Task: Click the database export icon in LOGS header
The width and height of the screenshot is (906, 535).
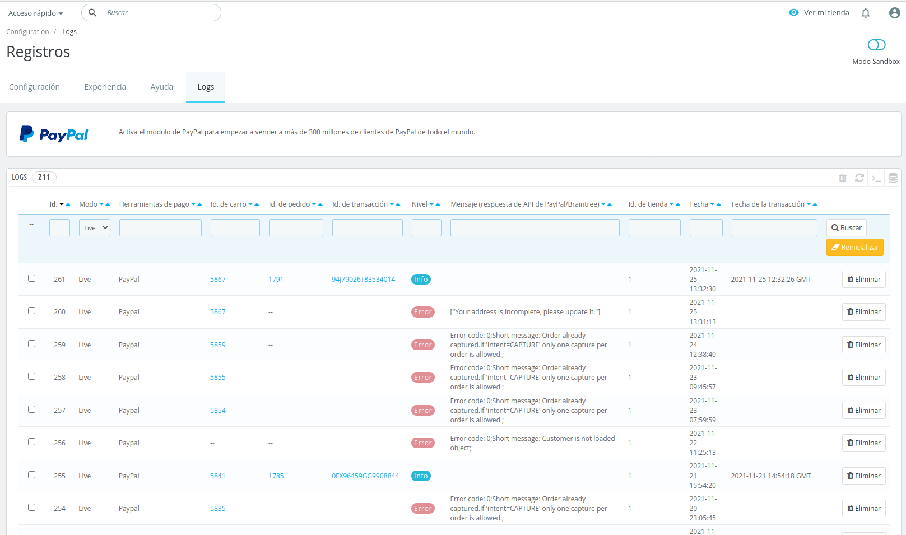Action: point(893,178)
